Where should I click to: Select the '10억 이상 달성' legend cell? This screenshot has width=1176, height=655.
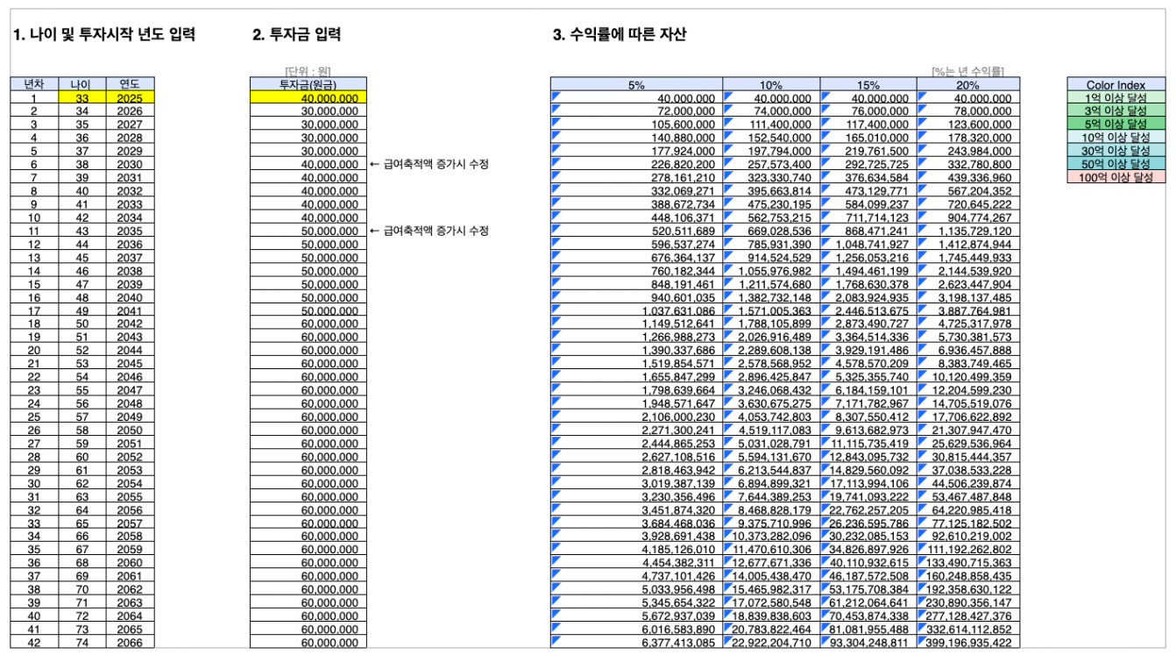1116,138
